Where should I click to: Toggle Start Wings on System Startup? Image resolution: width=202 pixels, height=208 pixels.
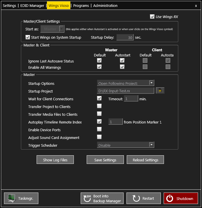(27, 37)
